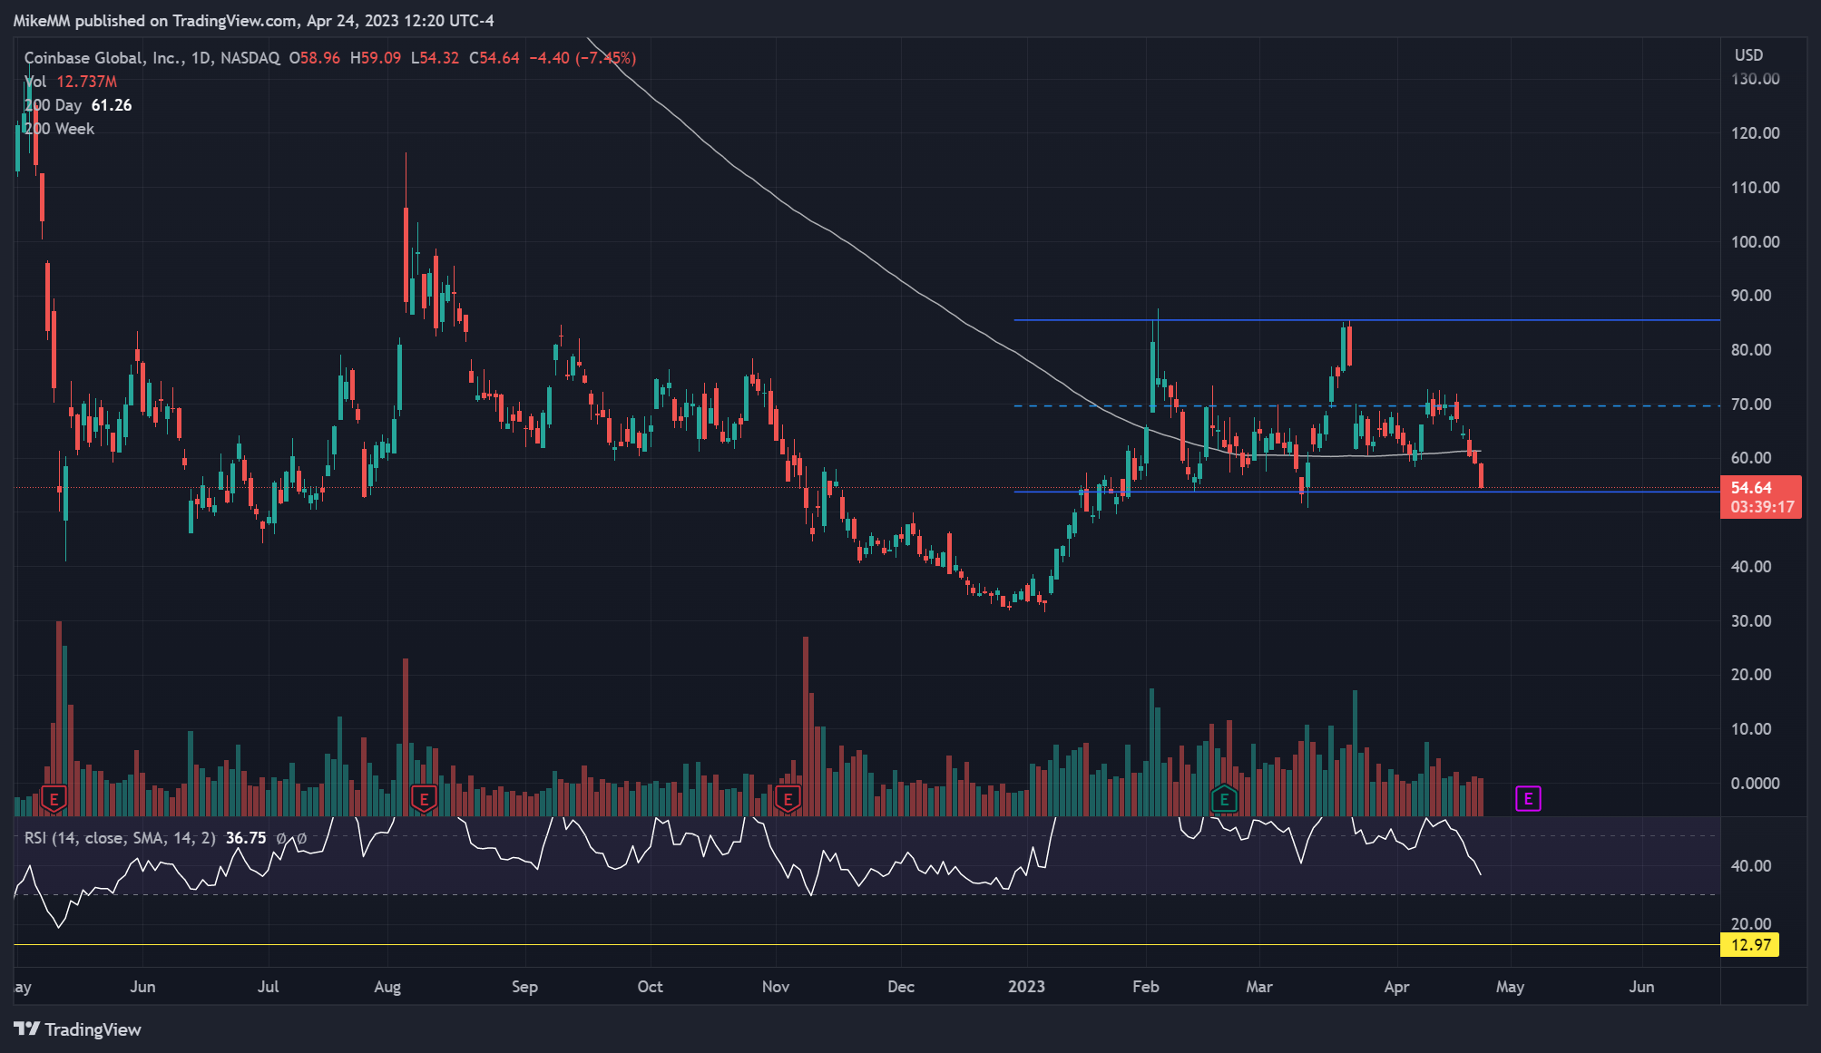The height and width of the screenshot is (1053, 1821).
Task: Click the -4.40 (-7.45%) change value
Action: pyautogui.click(x=583, y=58)
